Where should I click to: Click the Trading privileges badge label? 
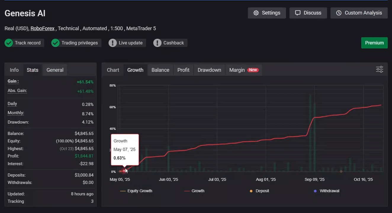(80, 43)
